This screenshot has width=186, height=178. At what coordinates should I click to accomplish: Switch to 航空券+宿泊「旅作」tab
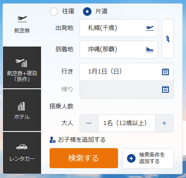tap(22, 67)
